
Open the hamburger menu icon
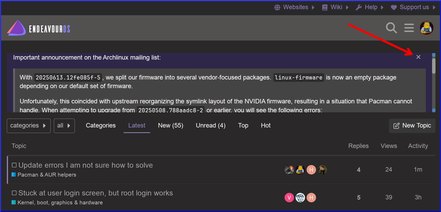pyautogui.click(x=409, y=28)
